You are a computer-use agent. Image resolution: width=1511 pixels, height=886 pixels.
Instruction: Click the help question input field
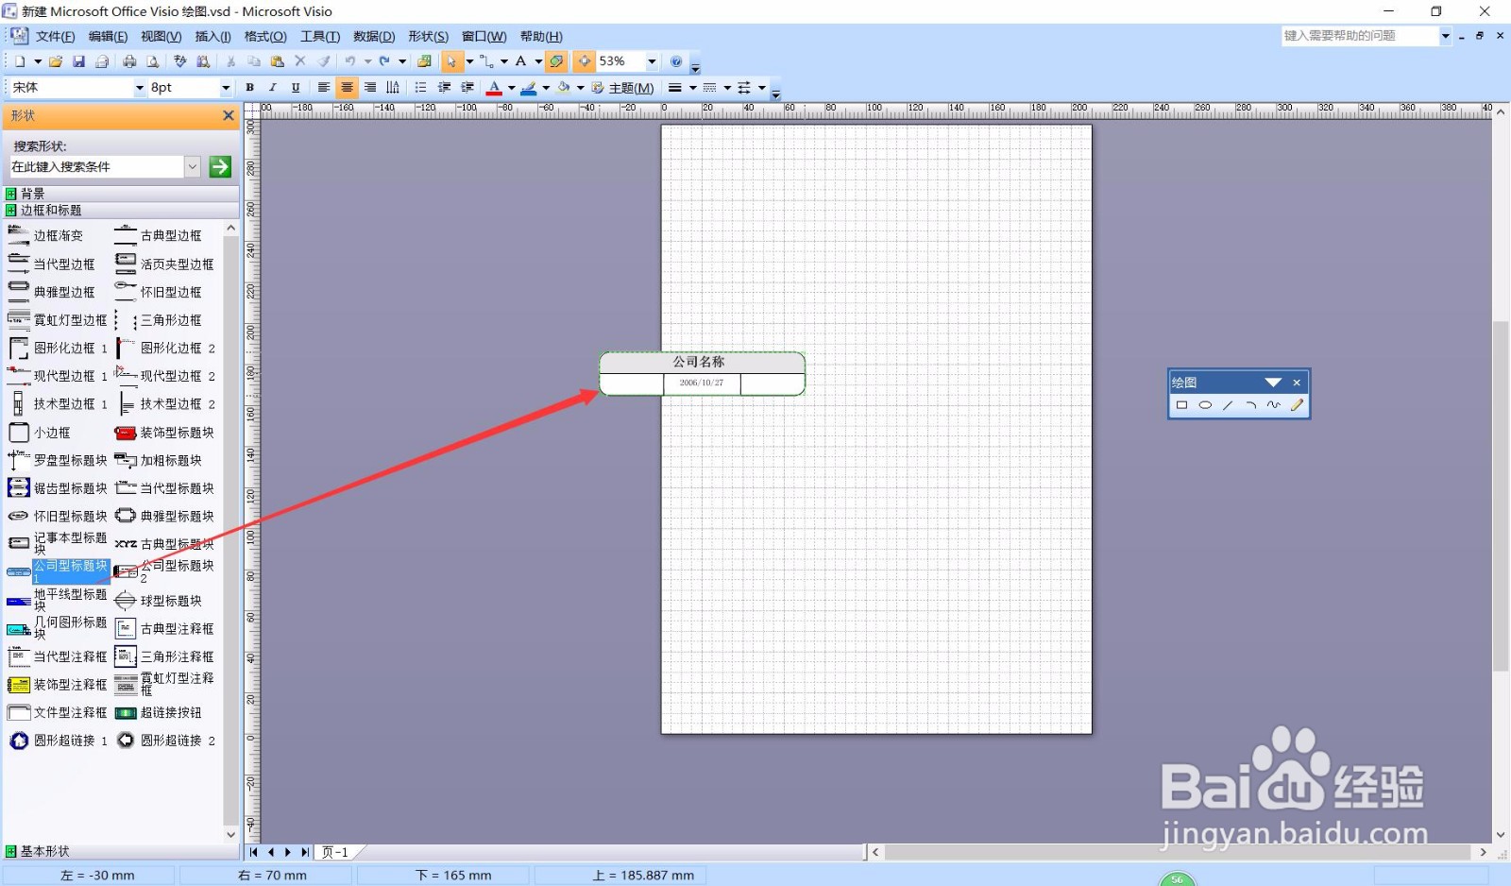(1358, 36)
